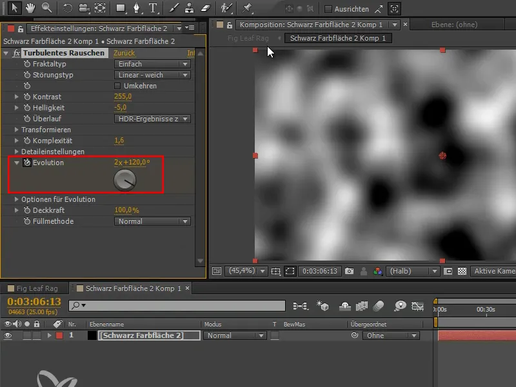Select the Pen tool

coord(137,8)
